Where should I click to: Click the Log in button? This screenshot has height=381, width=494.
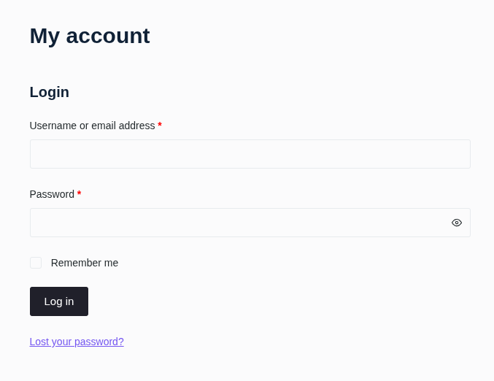(x=59, y=301)
